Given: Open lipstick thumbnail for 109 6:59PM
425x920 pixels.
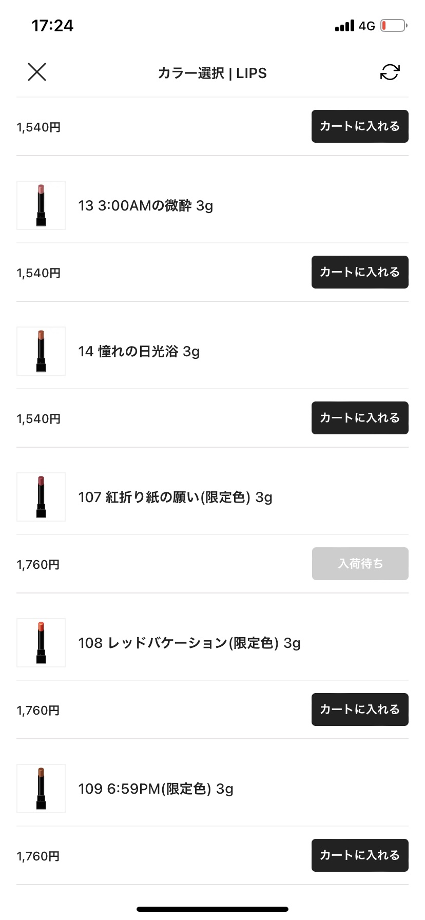Looking at the screenshot, I should coord(41,789).
